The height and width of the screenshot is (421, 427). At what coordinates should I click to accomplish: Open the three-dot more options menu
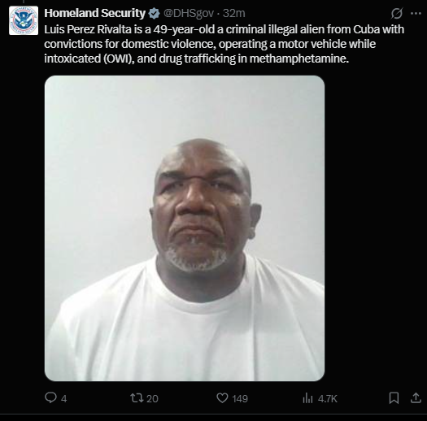click(416, 13)
